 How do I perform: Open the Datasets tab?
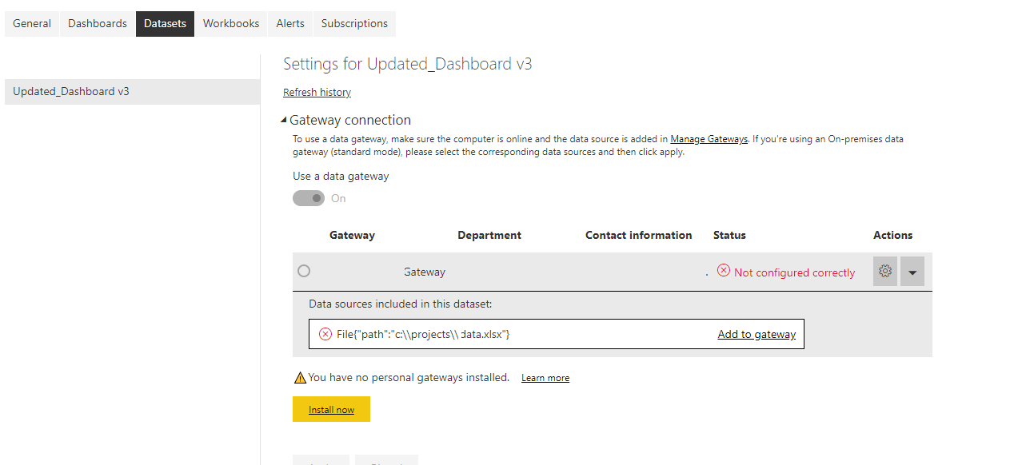[165, 23]
